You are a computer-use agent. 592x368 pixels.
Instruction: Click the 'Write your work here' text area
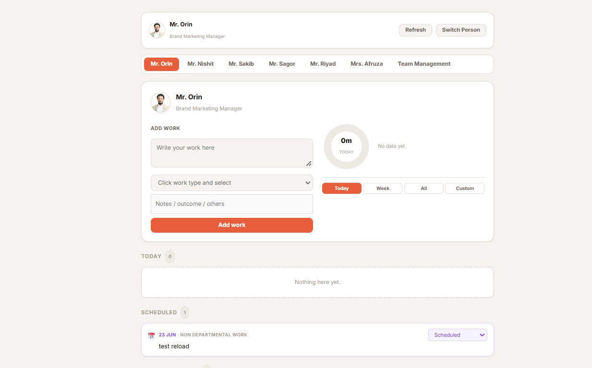(x=232, y=153)
